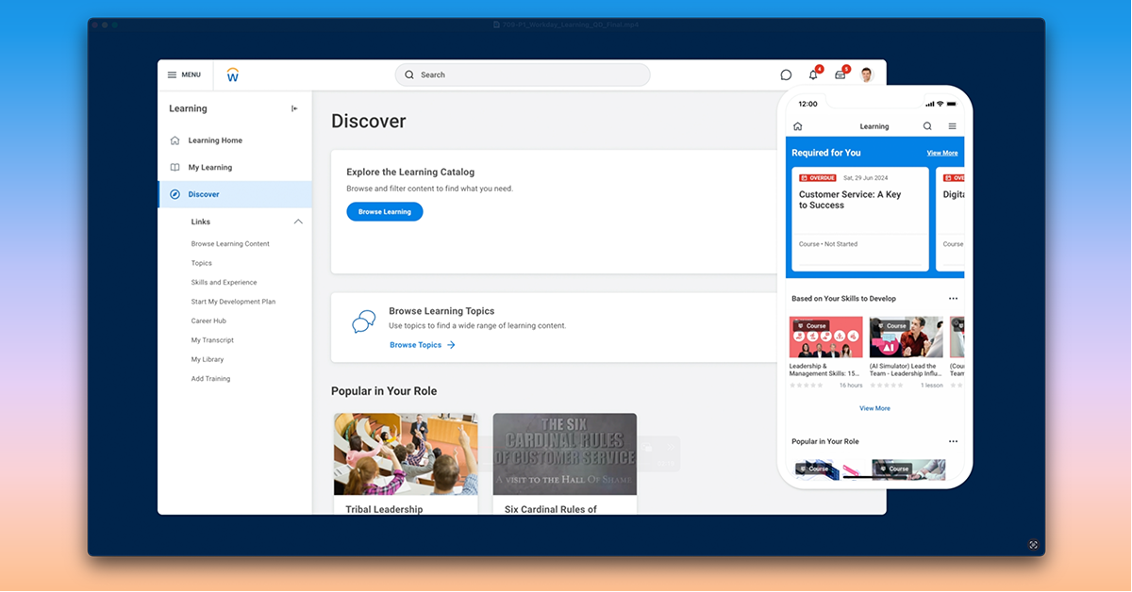Tap the mobile search magnifier icon
1132x592 pixels.
927,126
